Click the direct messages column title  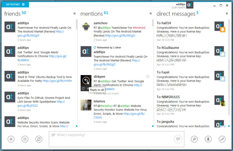tap(176, 14)
